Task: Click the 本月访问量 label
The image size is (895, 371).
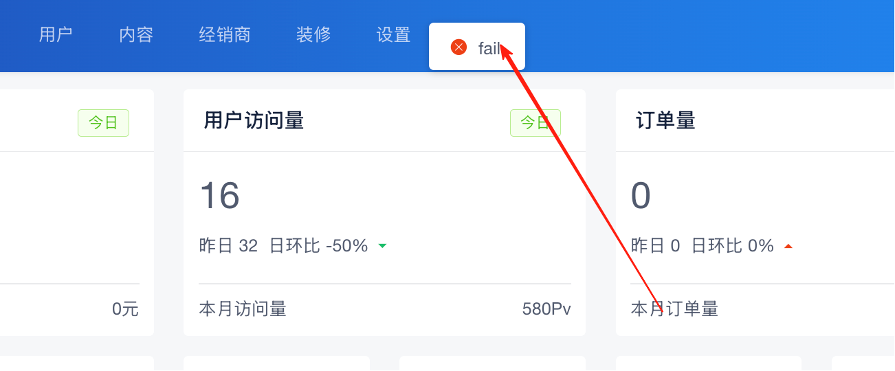Action: point(243,309)
